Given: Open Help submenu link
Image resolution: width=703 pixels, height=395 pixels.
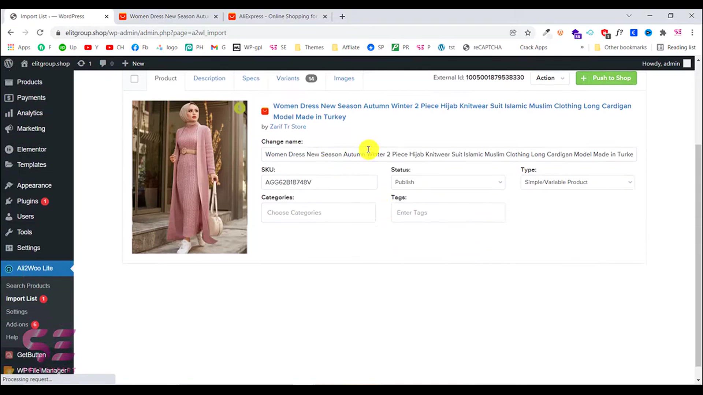Looking at the screenshot, I should [x=12, y=337].
